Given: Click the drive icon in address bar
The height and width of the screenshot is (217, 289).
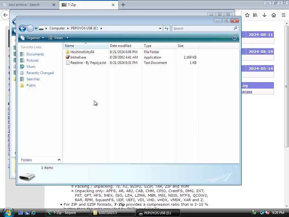Looking at the screenshot, I should click(x=41, y=29).
